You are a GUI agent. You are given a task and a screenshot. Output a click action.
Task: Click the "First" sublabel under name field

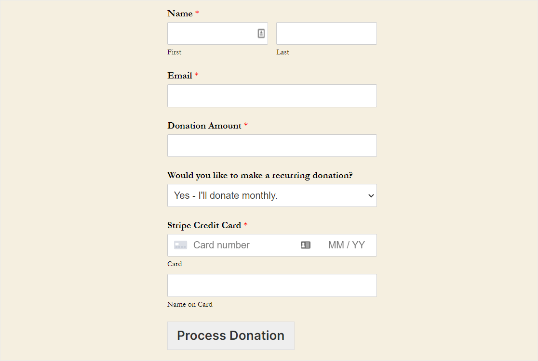tap(175, 52)
